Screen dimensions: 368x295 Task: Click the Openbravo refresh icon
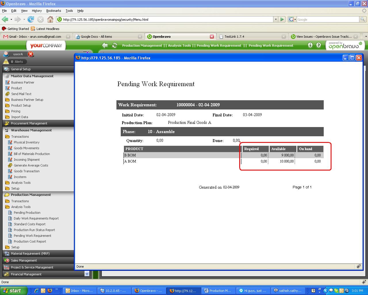114,45
